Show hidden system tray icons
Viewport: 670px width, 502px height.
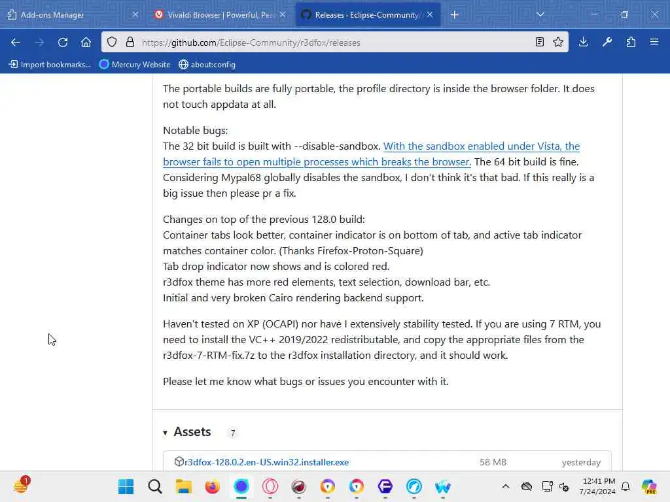pos(506,486)
